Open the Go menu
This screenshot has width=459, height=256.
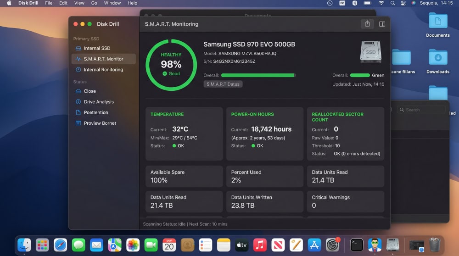(94, 3)
